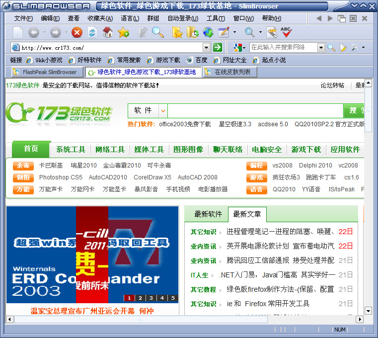
Task: Click the green Go arrow button
Action: click(218, 47)
